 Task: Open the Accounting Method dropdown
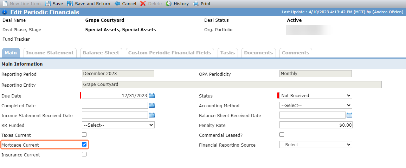coord(316,106)
